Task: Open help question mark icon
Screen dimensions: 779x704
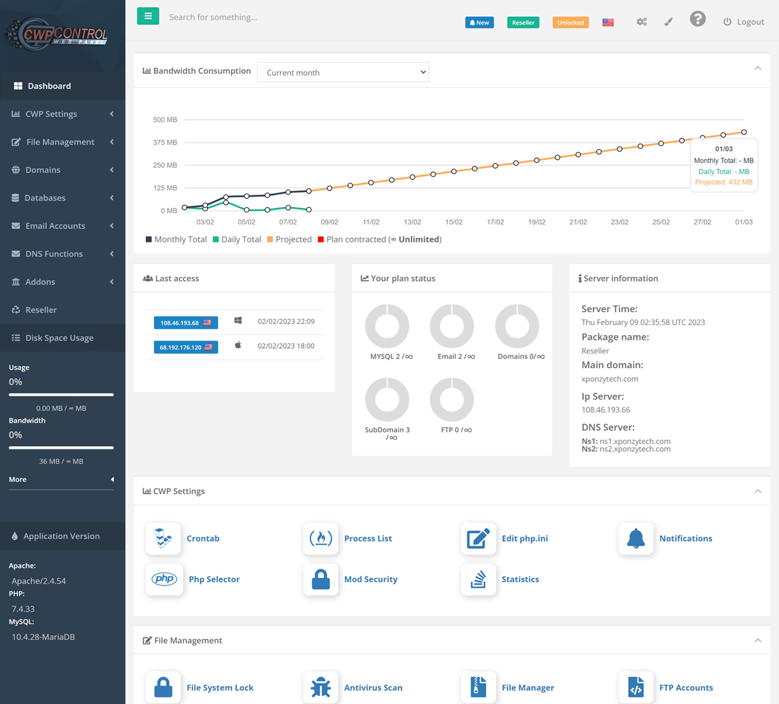Action: (698, 19)
